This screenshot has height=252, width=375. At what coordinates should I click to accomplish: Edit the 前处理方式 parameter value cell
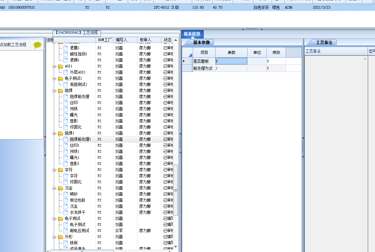tap(231, 68)
